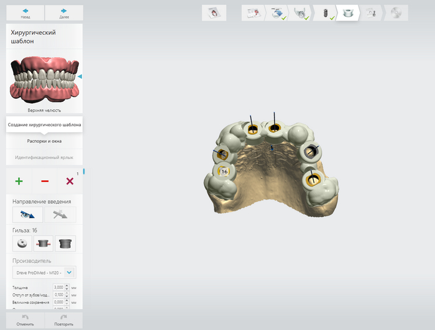Open the order form workflow step
435x330 pixels.
pos(253,13)
